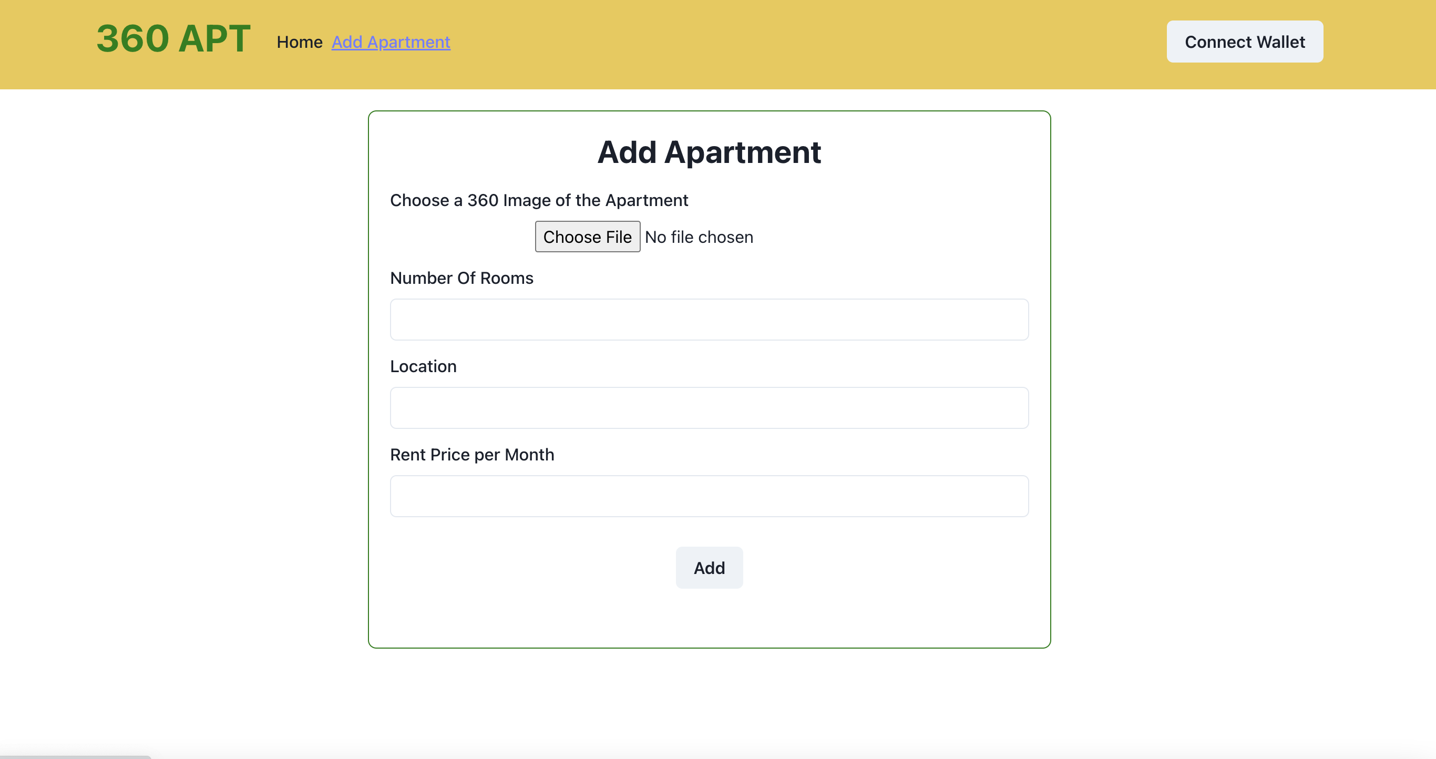Focus the Number Of Rooms input field
1436x759 pixels.
pyautogui.click(x=709, y=320)
